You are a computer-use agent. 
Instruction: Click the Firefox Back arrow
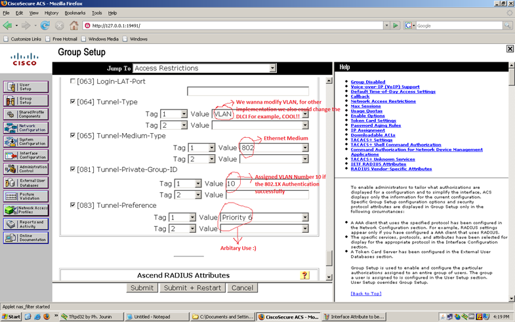point(8,26)
